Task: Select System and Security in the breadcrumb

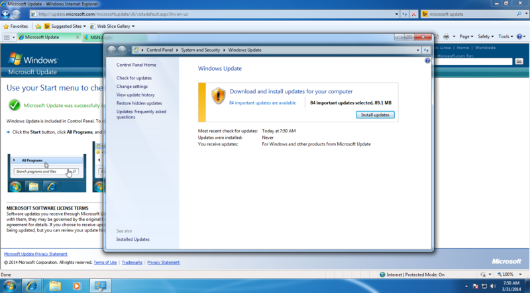Action: click(201, 50)
